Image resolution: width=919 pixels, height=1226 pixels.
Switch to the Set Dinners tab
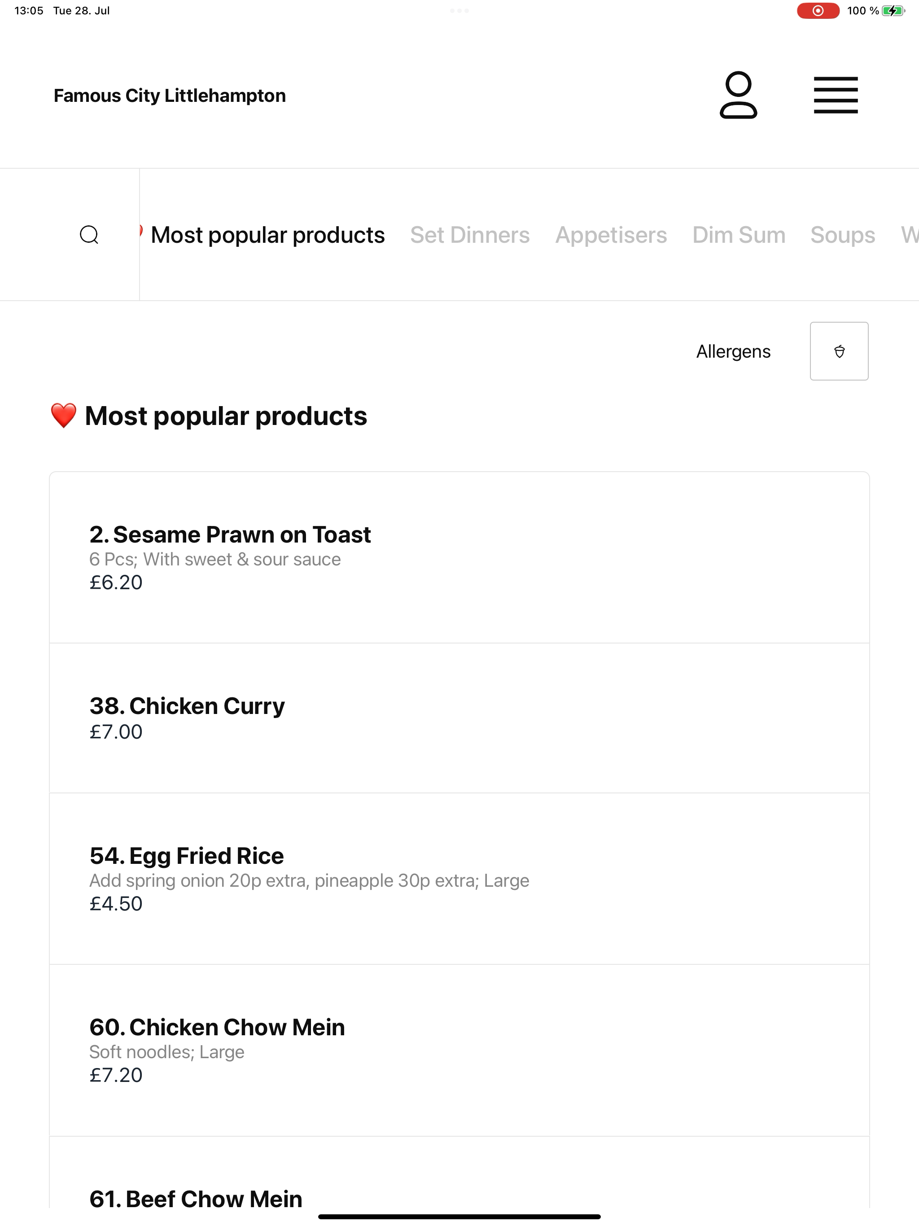[x=469, y=235]
